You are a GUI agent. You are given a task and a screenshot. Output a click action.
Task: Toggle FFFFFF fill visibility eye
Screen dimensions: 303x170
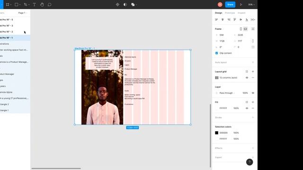click(x=247, y=108)
